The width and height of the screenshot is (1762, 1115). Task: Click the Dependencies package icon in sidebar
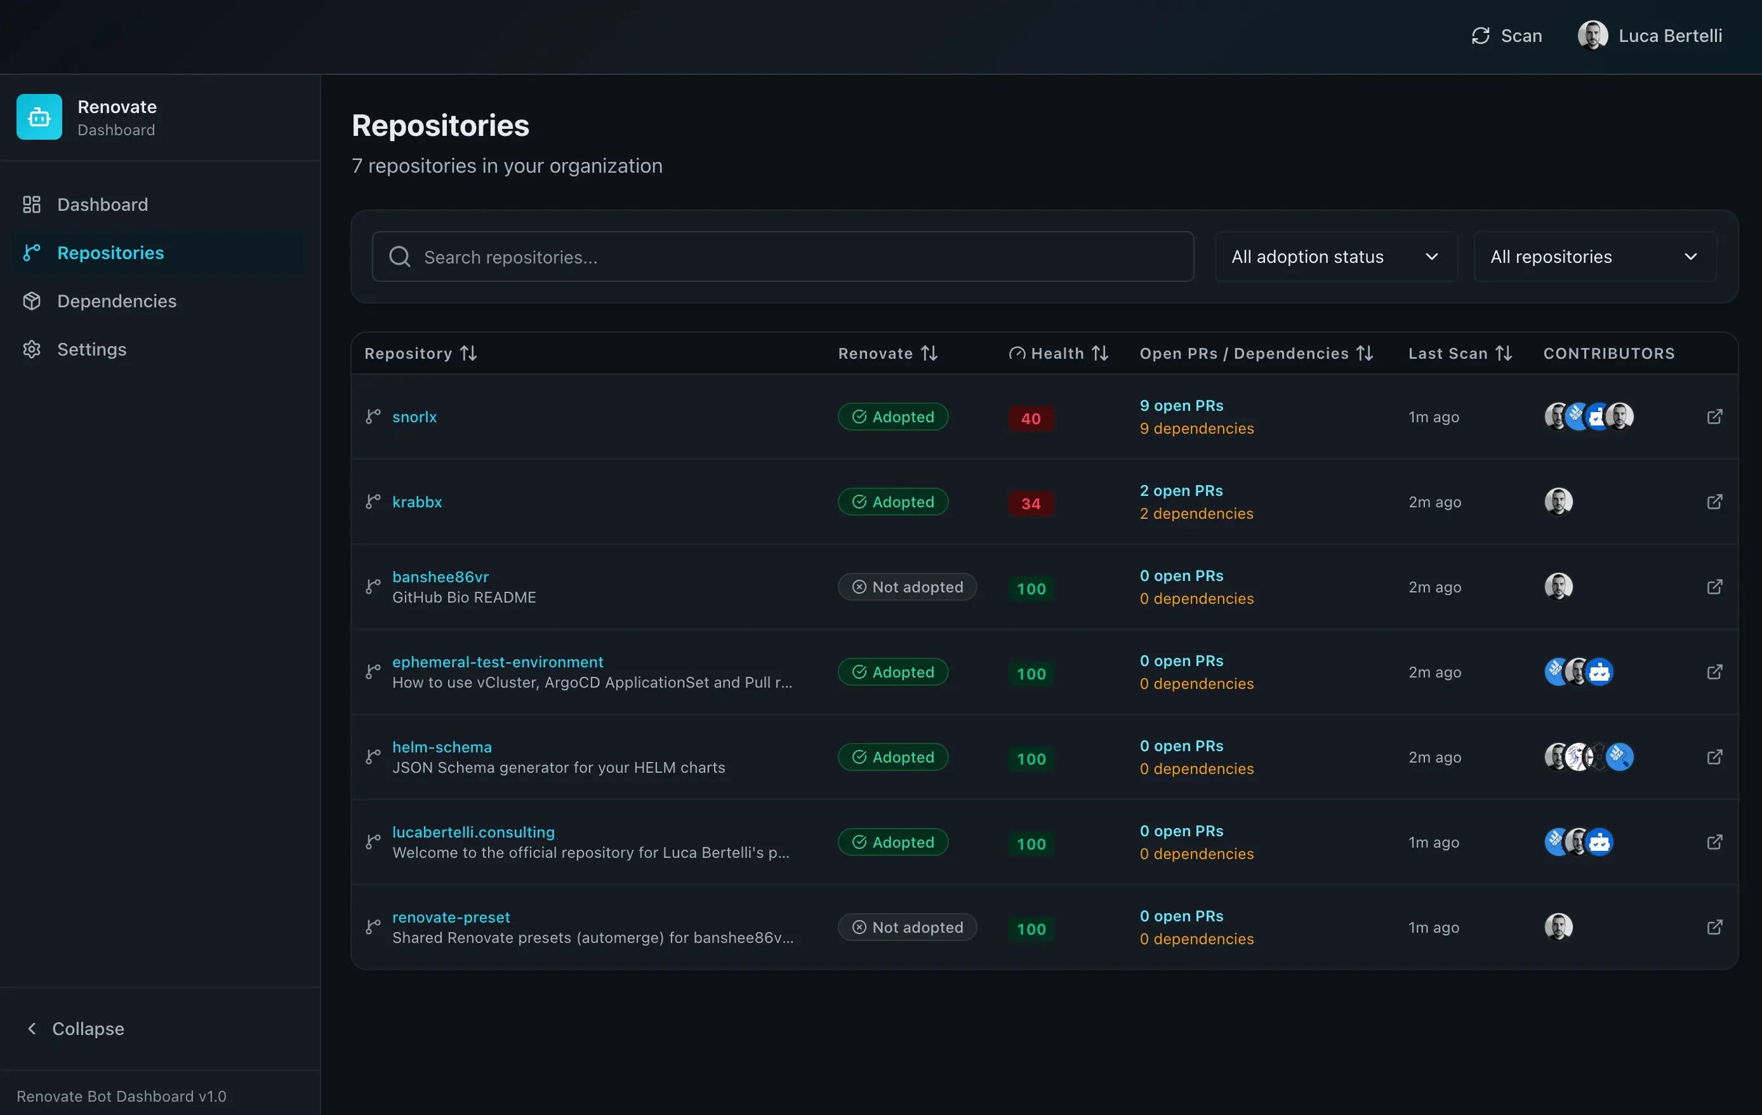(32, 301)
